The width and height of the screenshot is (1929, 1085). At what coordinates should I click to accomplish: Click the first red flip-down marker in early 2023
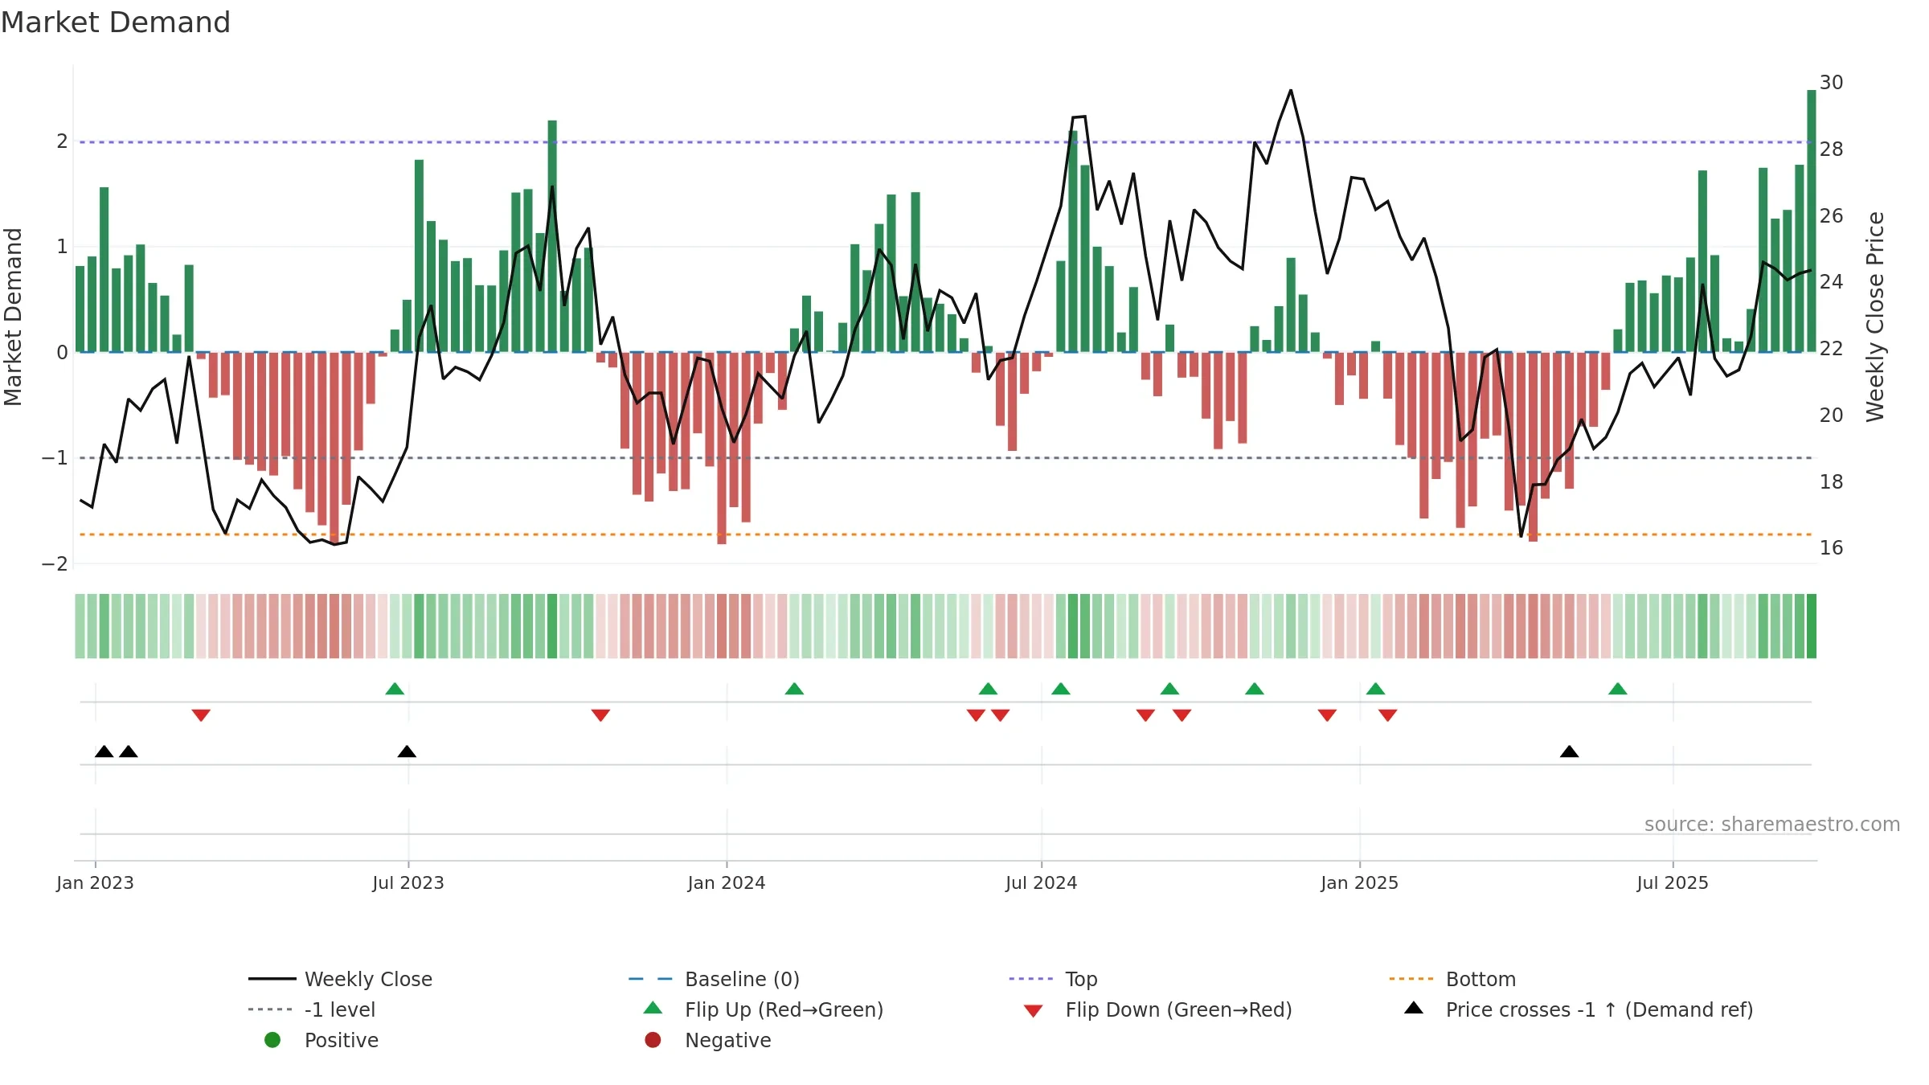tap(201, 715)
